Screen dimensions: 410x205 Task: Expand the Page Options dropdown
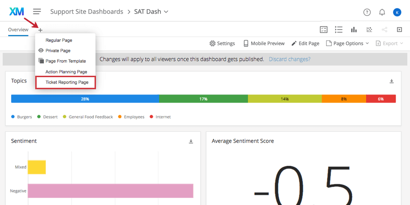(x=347, y=43)
